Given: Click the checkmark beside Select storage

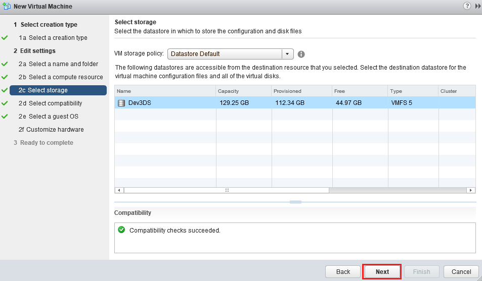Looking at the screenshot, I should click(5, 90).
